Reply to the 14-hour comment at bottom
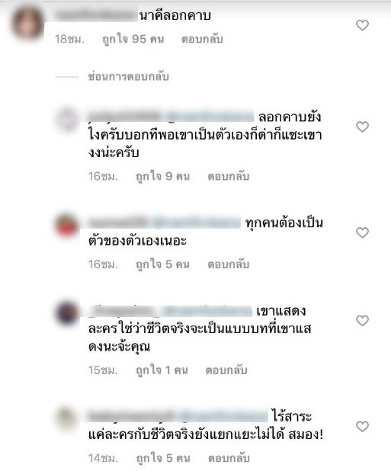 click(x=229, y=458)
